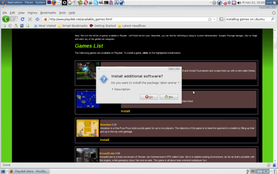Open the View menu
This screenshot has width=278, height=174.
point(21,13)
